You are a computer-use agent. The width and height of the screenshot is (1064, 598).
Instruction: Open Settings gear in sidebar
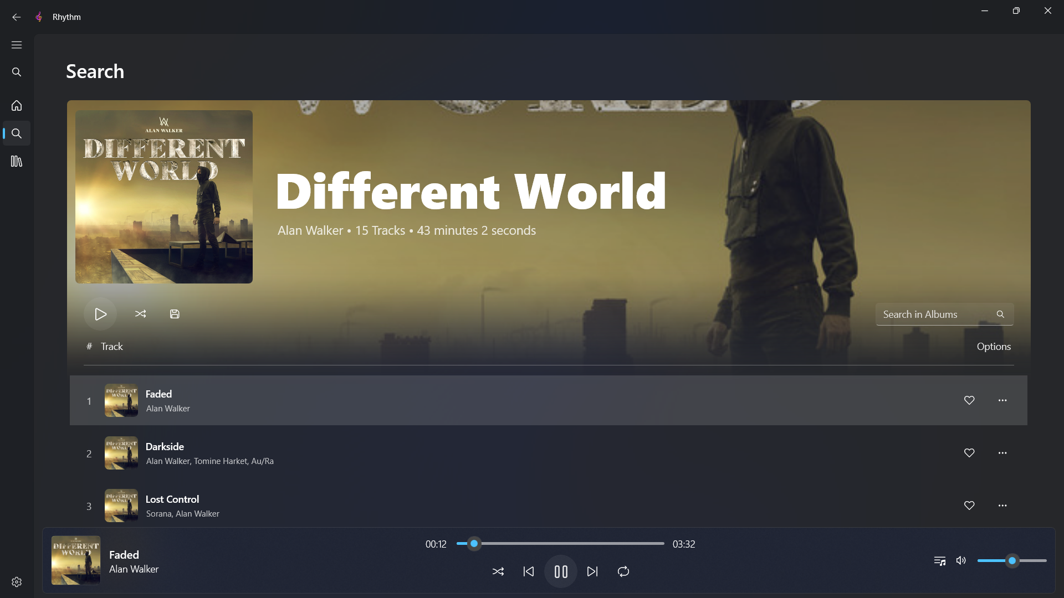17,582
